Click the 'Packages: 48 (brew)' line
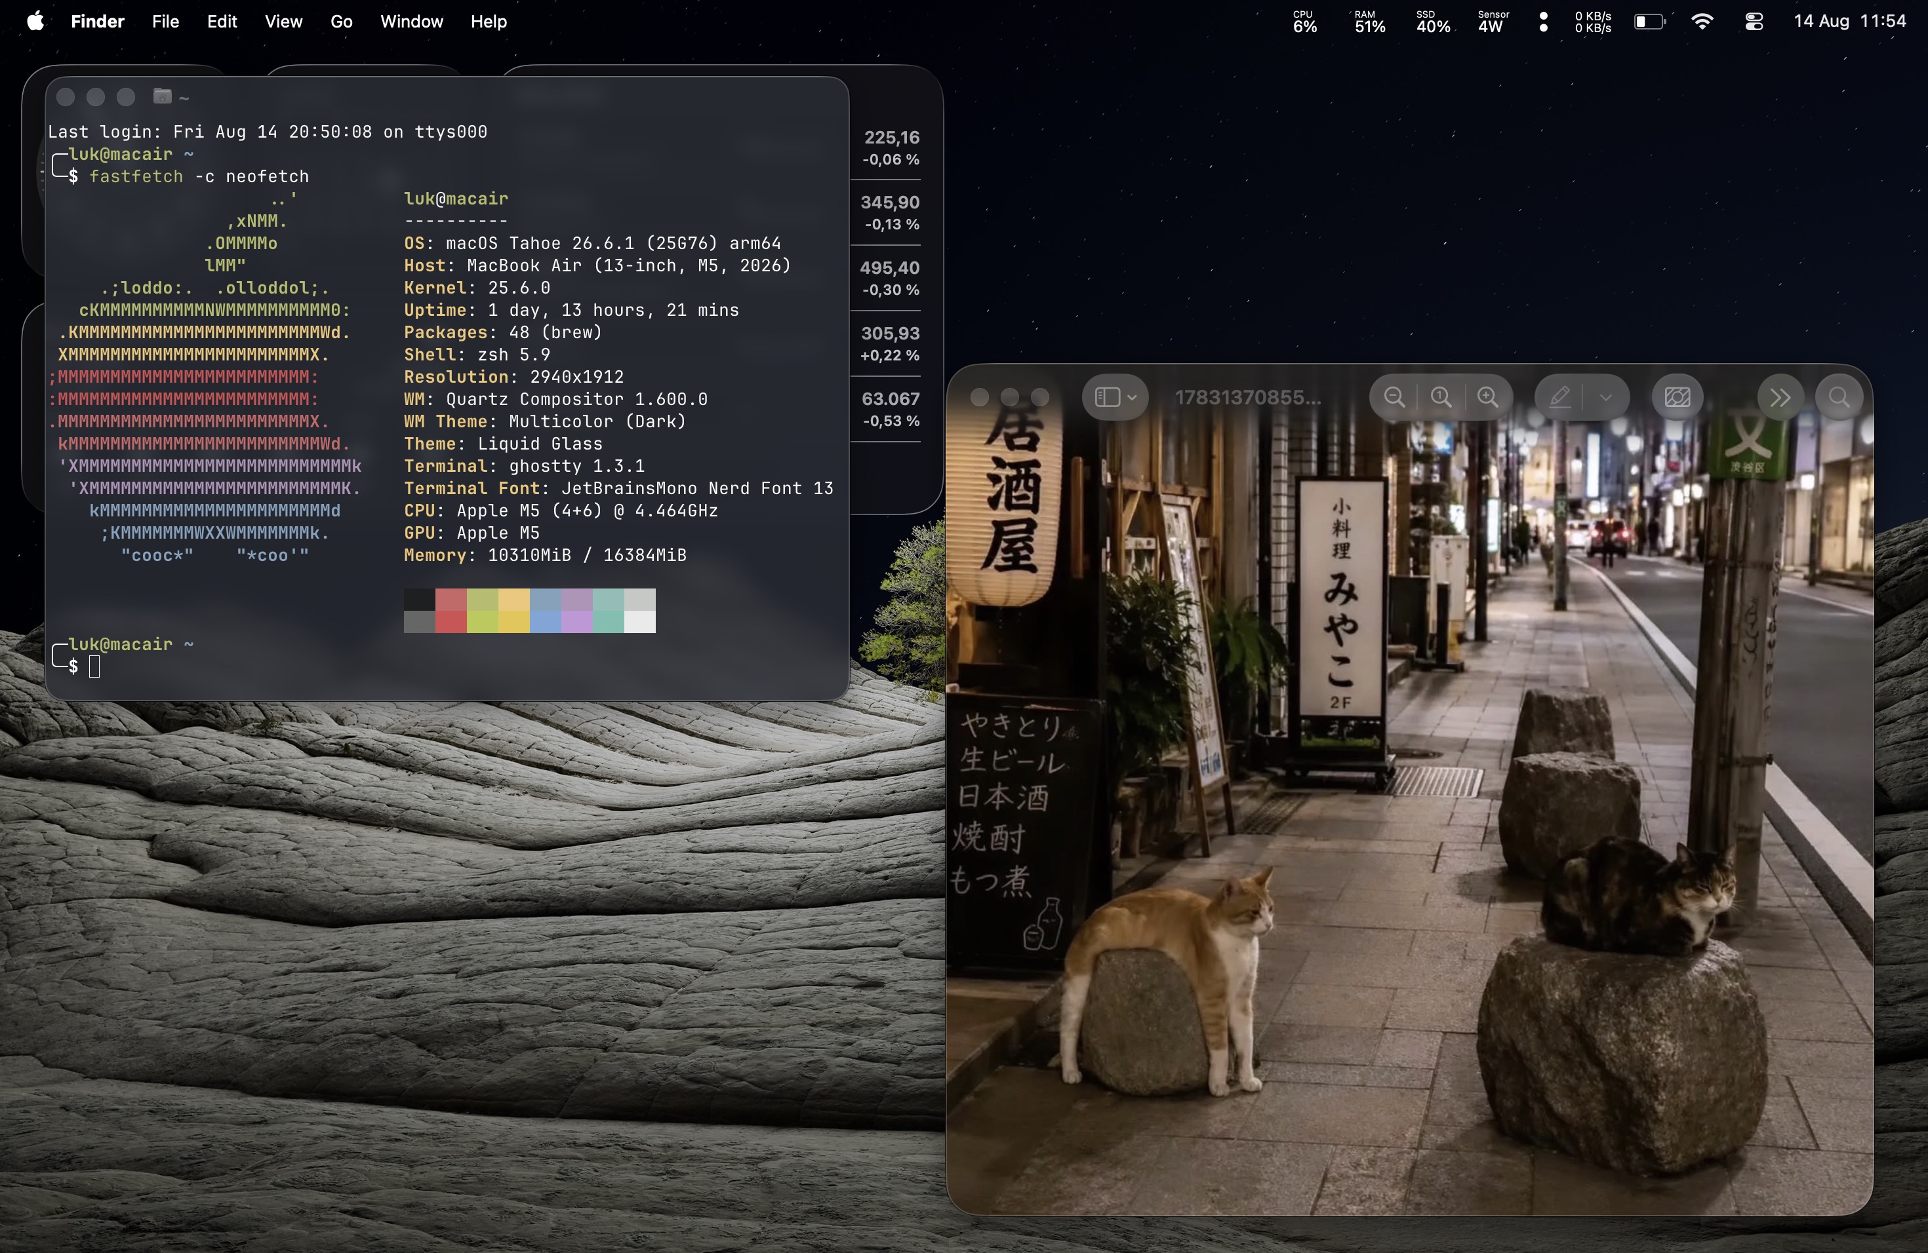Image resolution: width=1928 pixels, height=1253 pixels. 503,332
